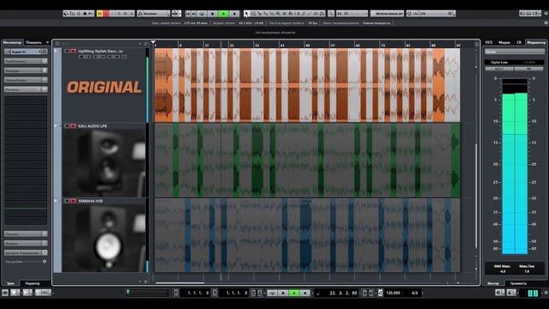The height and width of the screenshot is (309, 549).
Task: Select the Split scissors tool
Action: click(x=259, y=14)
